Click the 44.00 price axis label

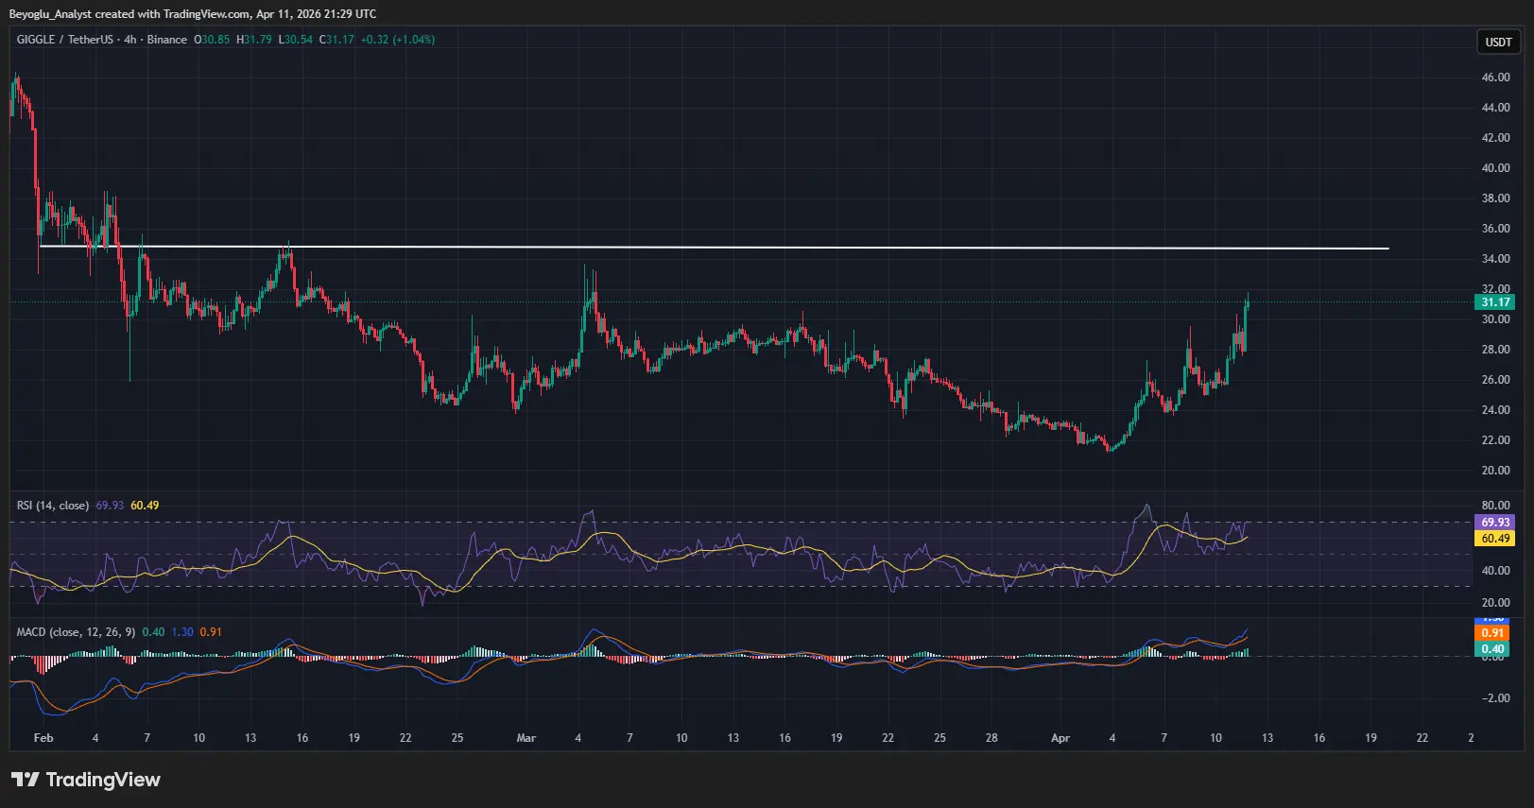coord(1495,108)
